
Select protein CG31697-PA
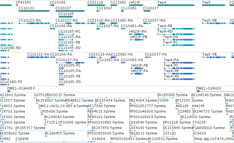pyautogui.click(x=108, y=60)
